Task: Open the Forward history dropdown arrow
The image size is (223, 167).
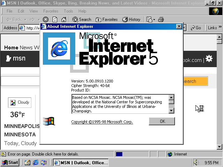Action: 39,19
